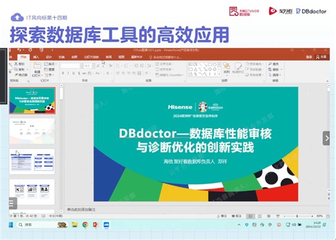The height and width of the screenshot is (240, 336).
Task: Click the bullet list icon
Action: click(118, 66)
